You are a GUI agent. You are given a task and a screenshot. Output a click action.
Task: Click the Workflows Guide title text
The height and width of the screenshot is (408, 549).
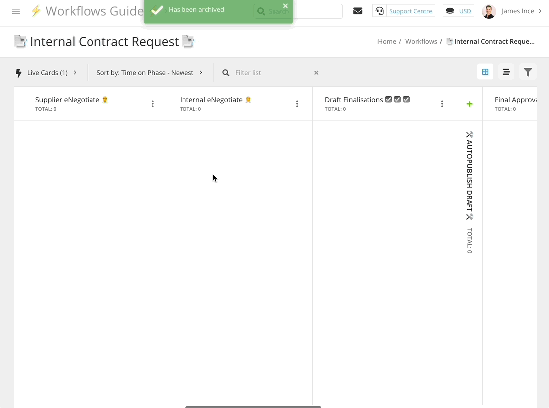tap(94, 11)
